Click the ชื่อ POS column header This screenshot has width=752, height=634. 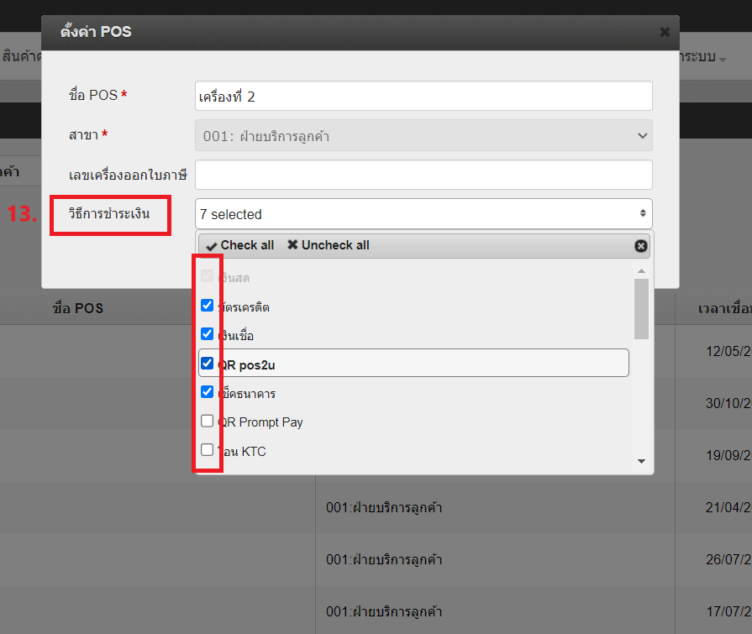coord(77,308)
